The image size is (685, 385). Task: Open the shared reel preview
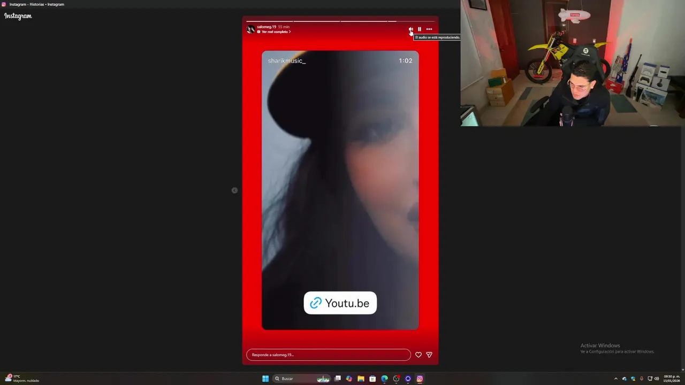[x=340, y=190]
